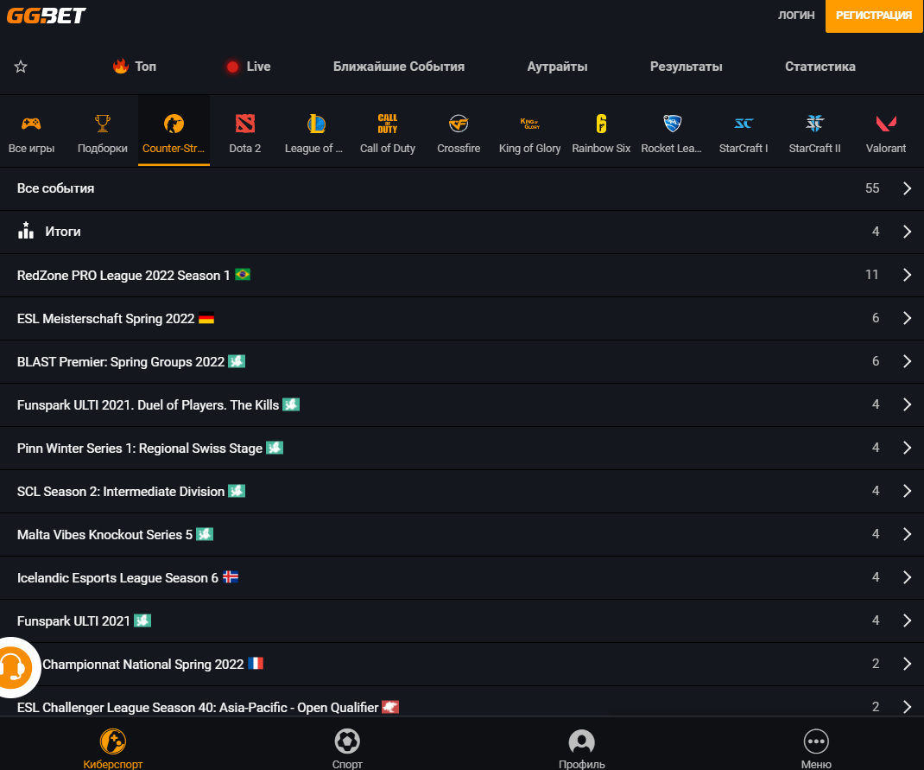Go to the Спорт bottom tab
Viewport: 924px width, 770px height.
[x=347, y=748]
